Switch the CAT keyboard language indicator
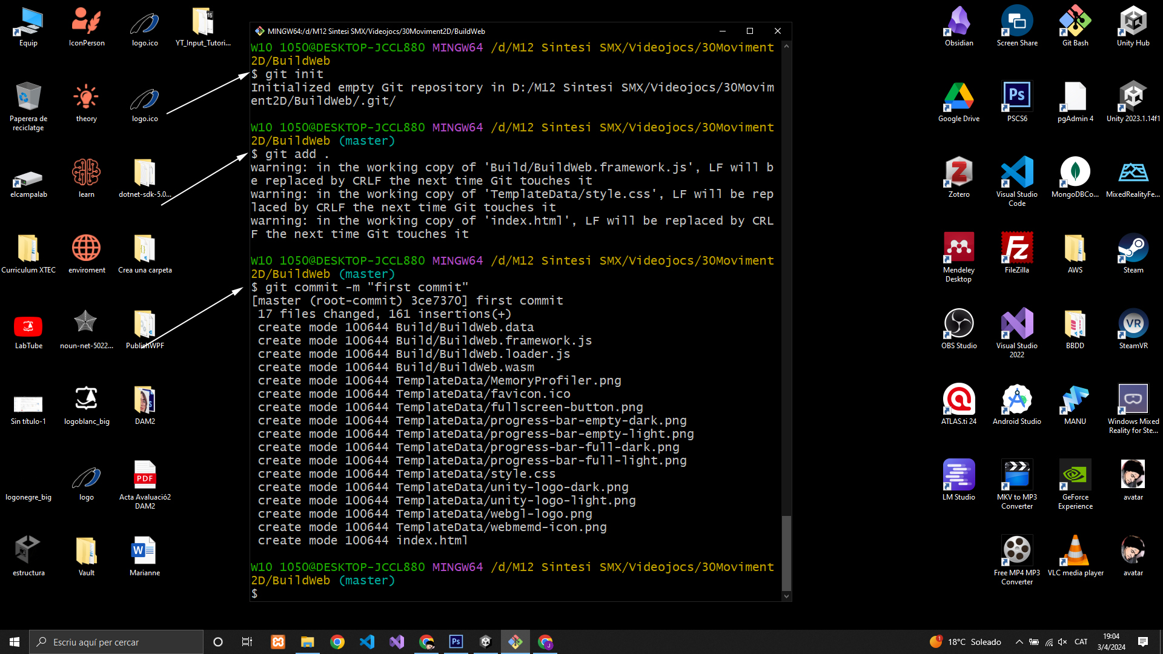The height and width of the screenshot is (654, 1163). click(x=1081, y=642)
